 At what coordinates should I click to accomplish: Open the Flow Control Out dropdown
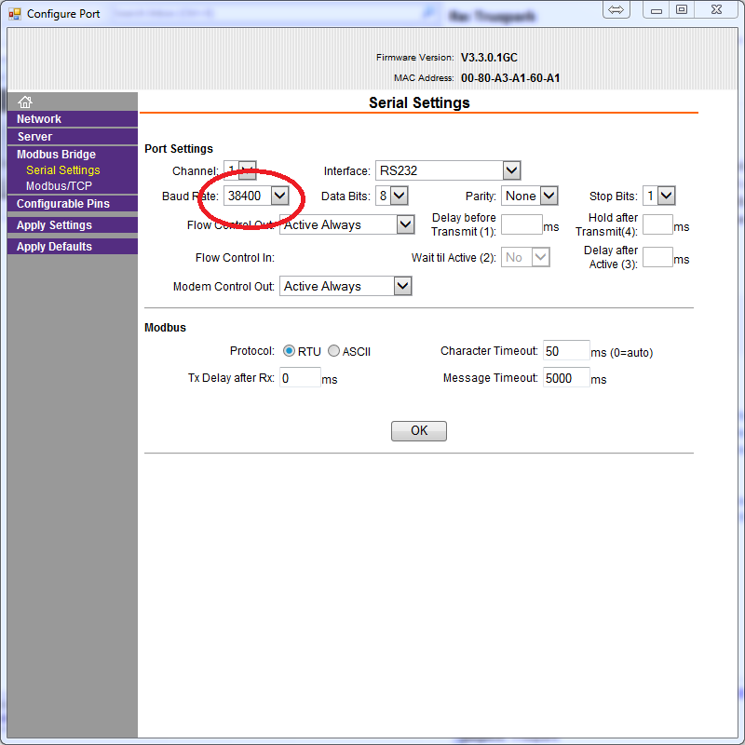403,224
